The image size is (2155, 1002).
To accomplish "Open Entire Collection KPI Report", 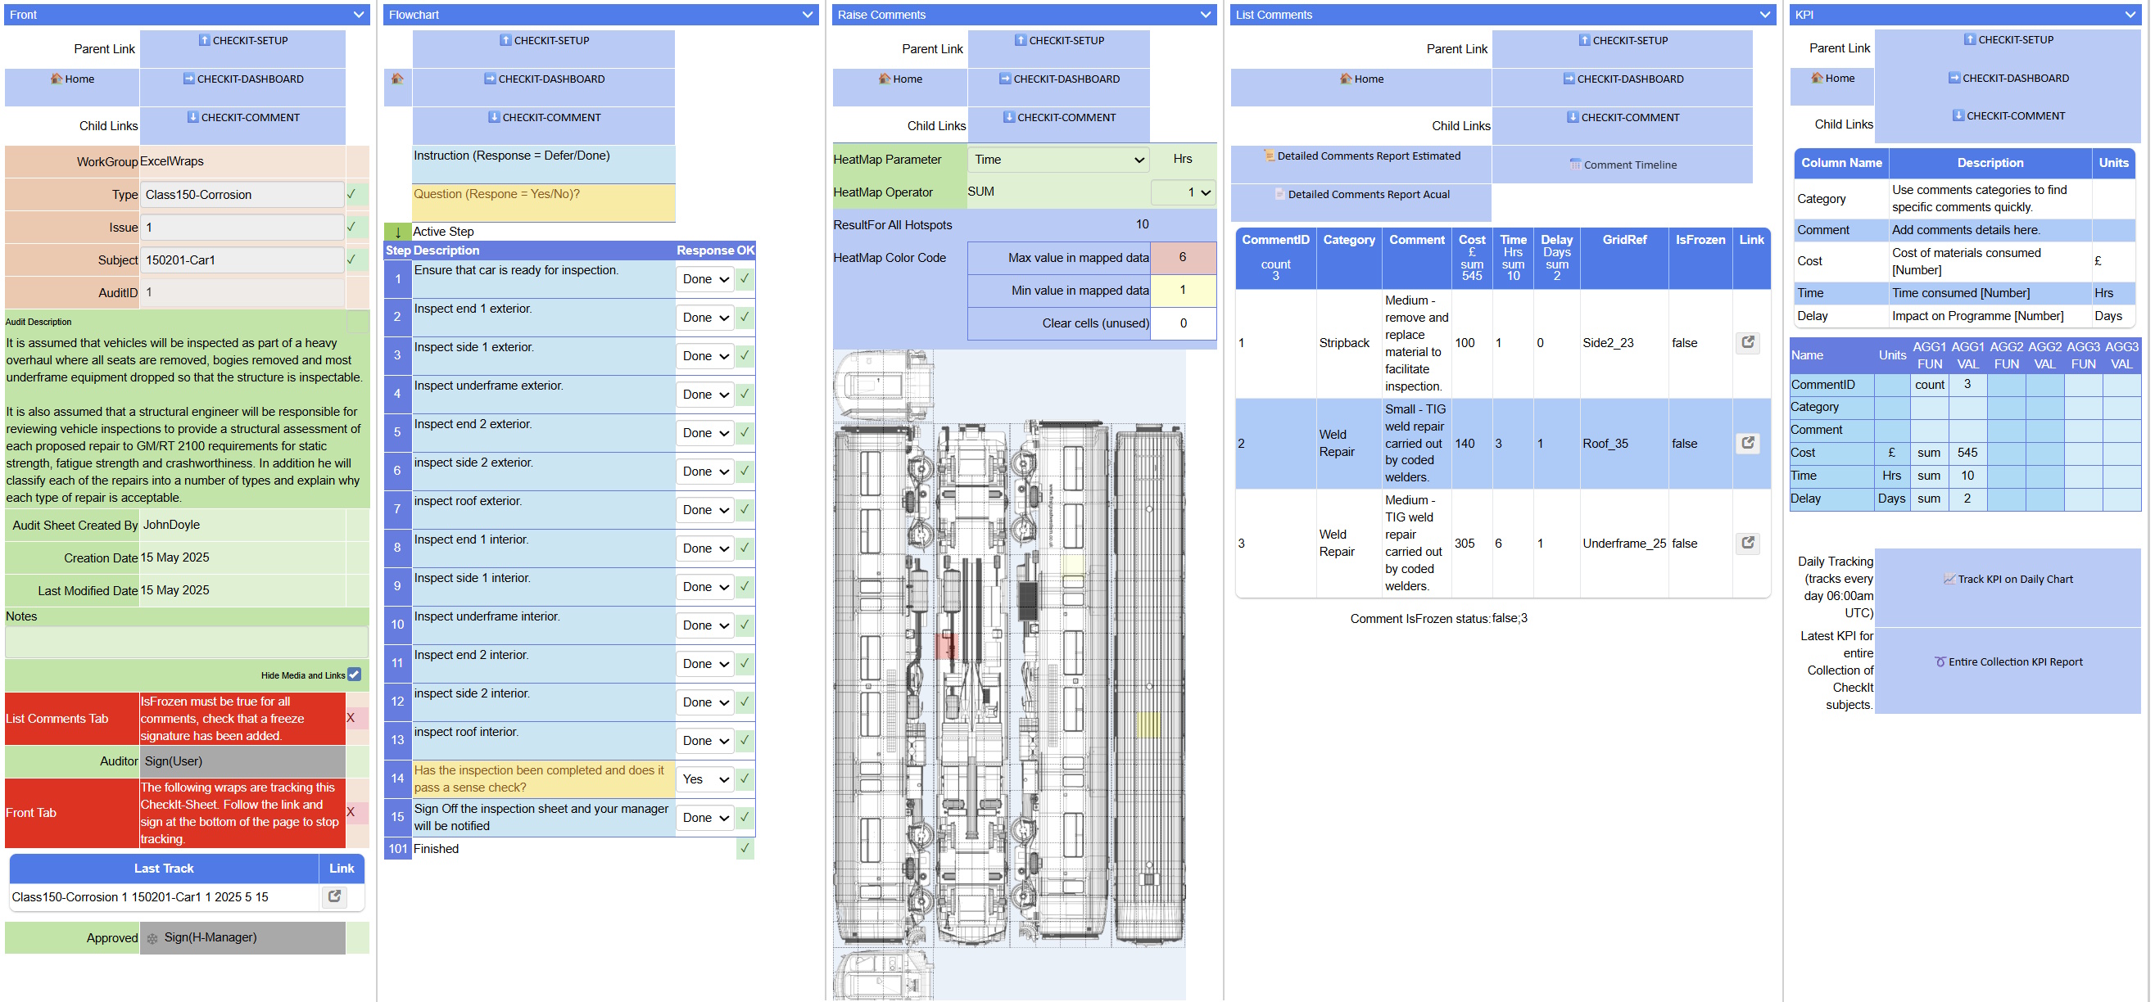I will coord(2007,661).
